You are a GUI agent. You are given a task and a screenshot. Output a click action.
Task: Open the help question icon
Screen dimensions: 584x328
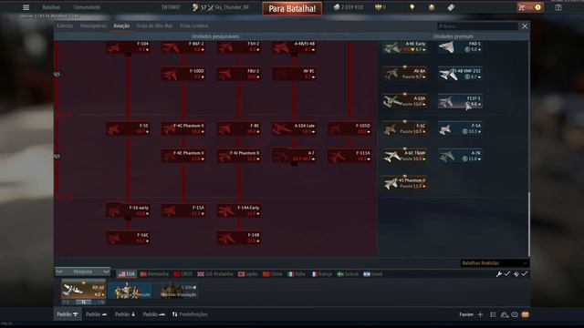click(558, 7)
